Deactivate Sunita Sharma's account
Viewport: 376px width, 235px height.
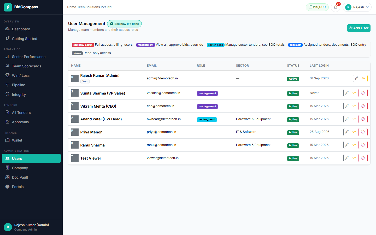pos(363,93)
